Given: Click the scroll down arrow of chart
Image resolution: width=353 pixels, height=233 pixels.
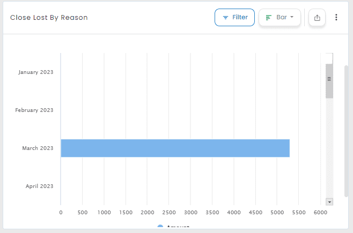Looking at the screenshot, I should [329, 201].
